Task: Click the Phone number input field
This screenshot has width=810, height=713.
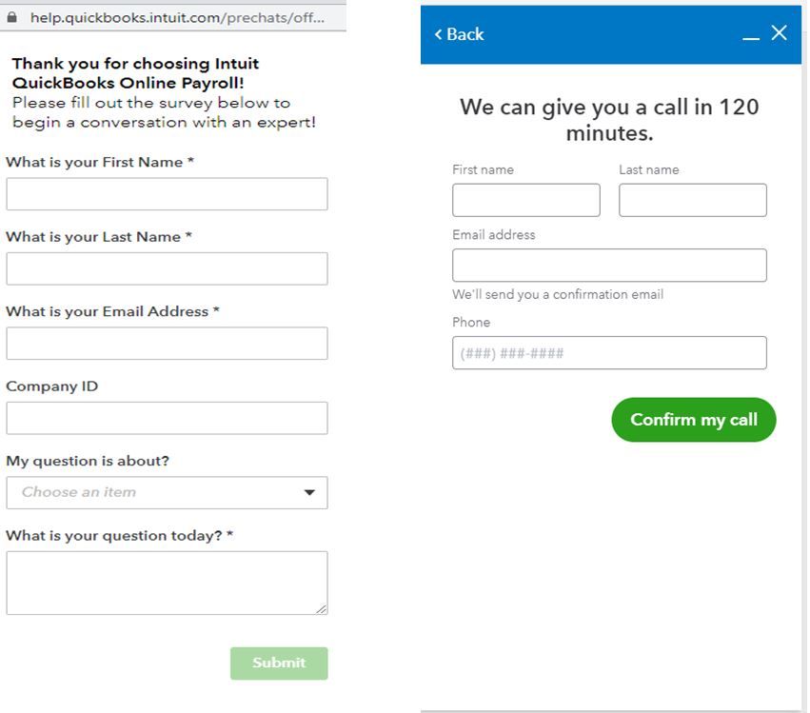Action: [x=609, y=353]
